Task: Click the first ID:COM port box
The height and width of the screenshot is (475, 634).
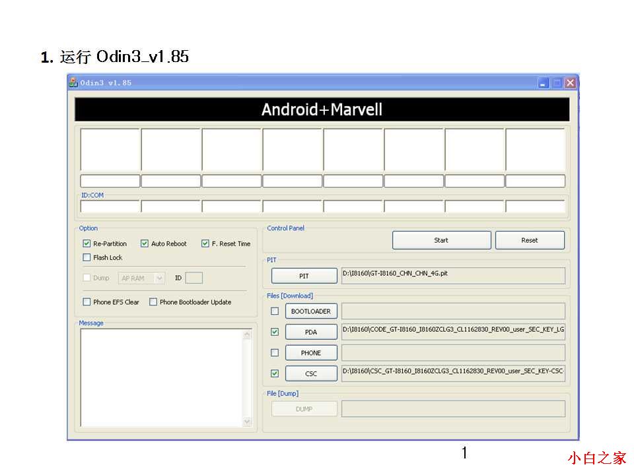Action: [110, 206]
